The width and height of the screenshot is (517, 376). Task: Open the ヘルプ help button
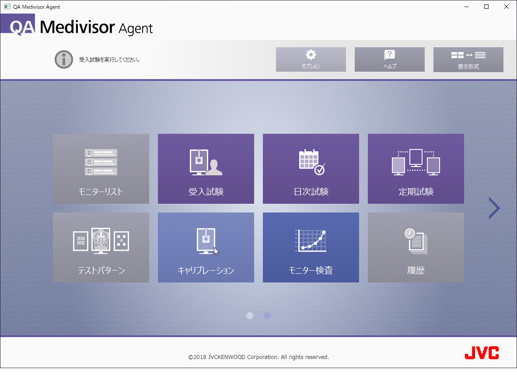[389, 59]
